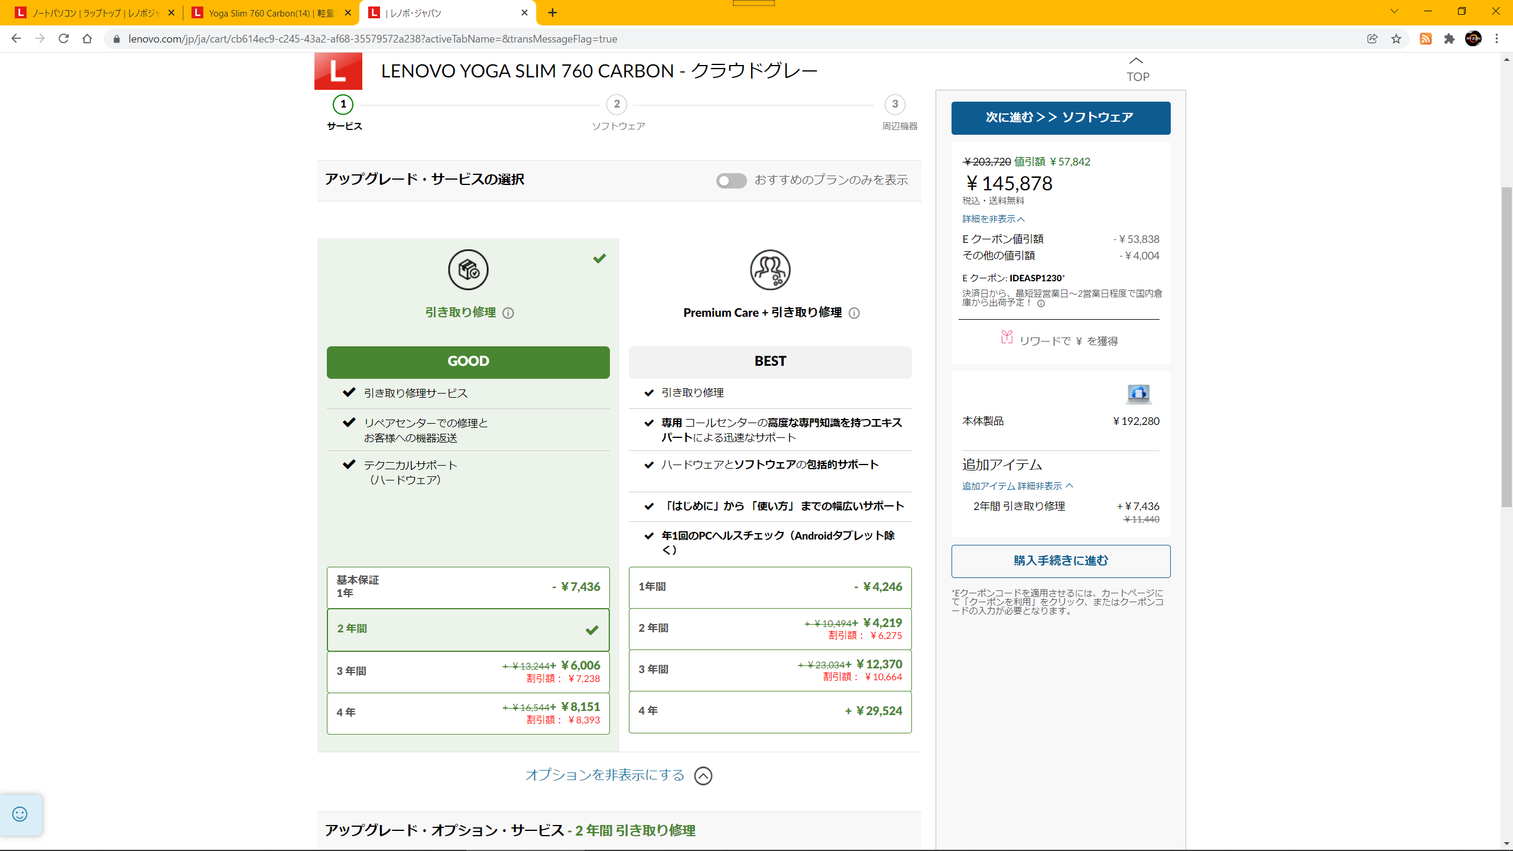The image size is (1513, 851).
Task: Collapse options with オプションを非表示にする
Action: [x=619, y=775]
